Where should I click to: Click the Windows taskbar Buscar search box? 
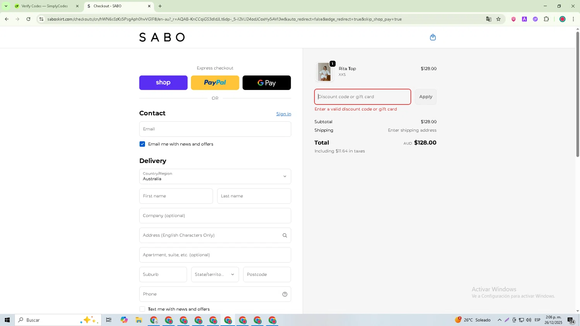pos(58,320)
